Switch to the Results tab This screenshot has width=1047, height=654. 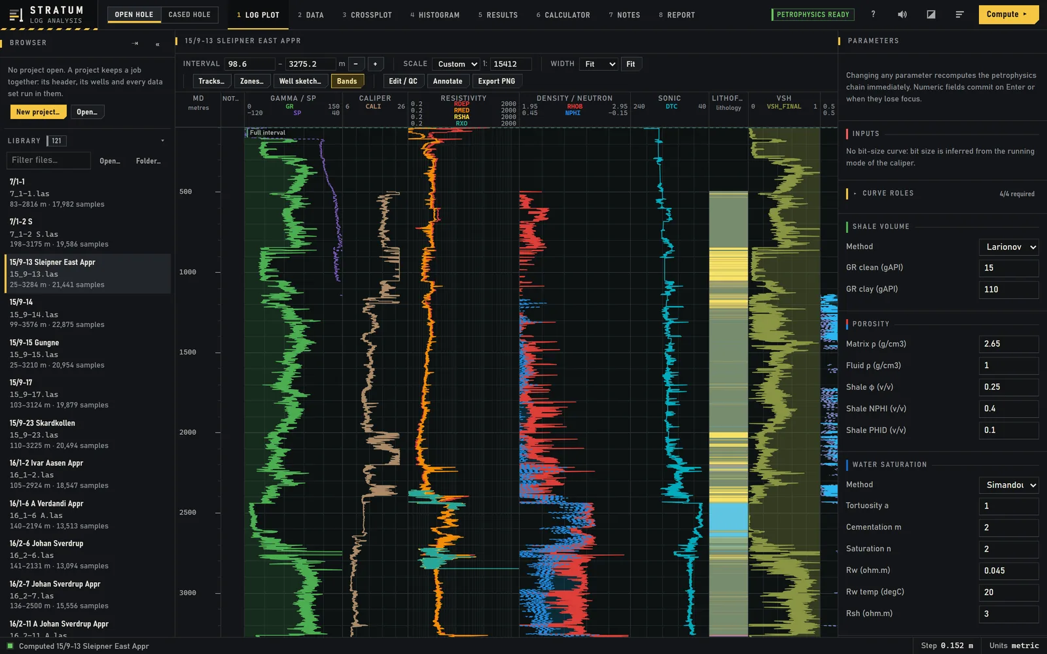(x=497, y=14)
